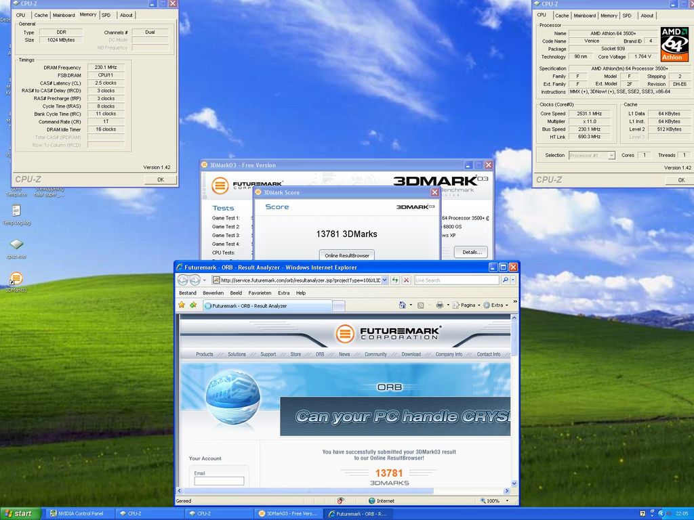Viewport: 694px width, 520px height.
Task: Switch to 3DMark03 - Free Version taskbar button
Action: [x=288, y=513]
